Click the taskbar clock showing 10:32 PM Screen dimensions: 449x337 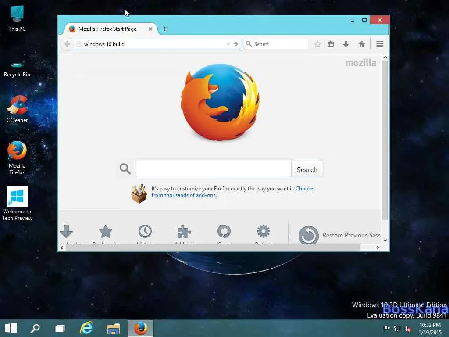click(430, 329)
